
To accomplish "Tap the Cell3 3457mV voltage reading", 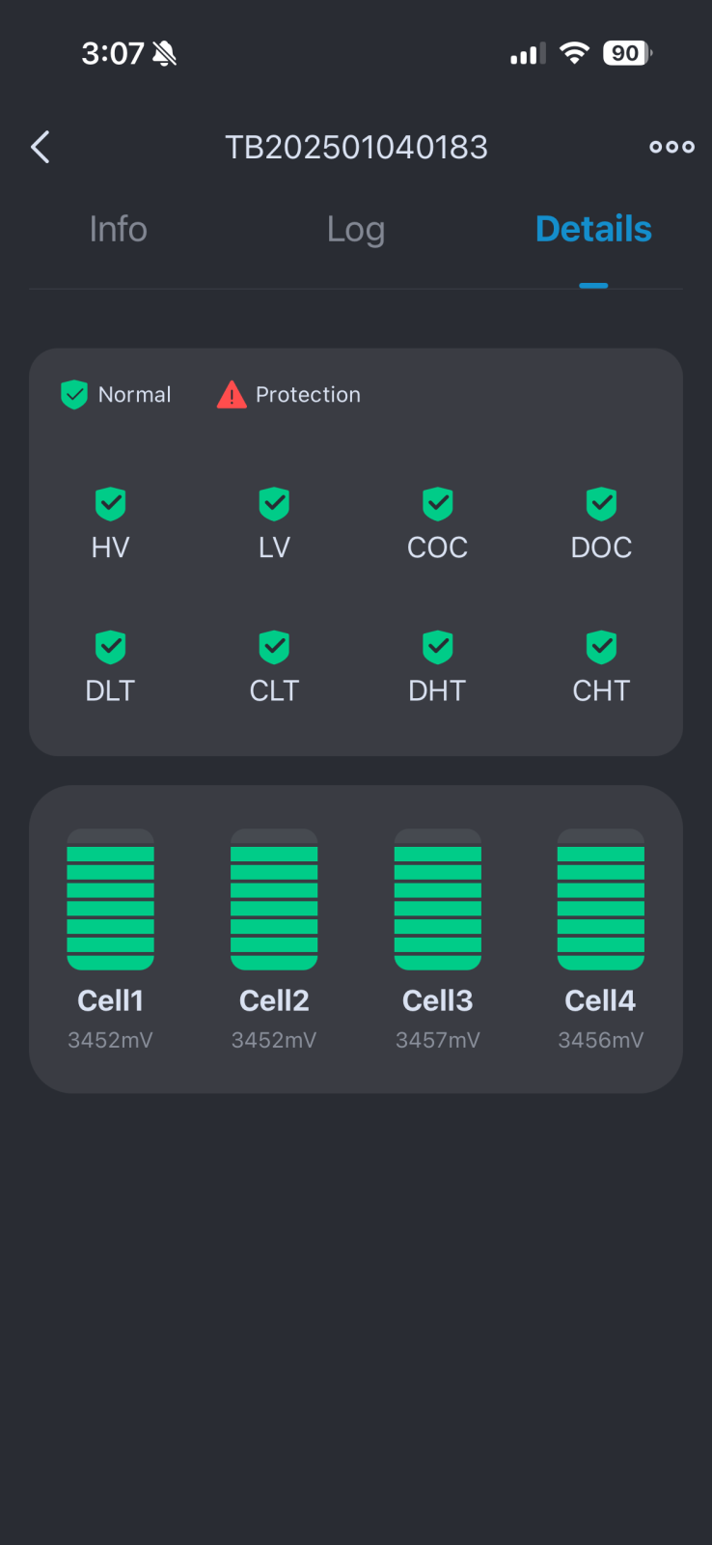I will tap(438, 1040).
